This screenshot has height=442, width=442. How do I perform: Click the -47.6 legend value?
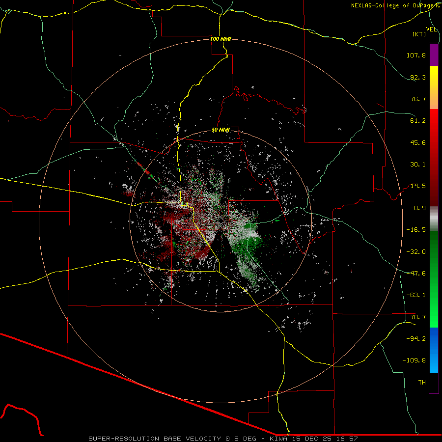point(416,274)
